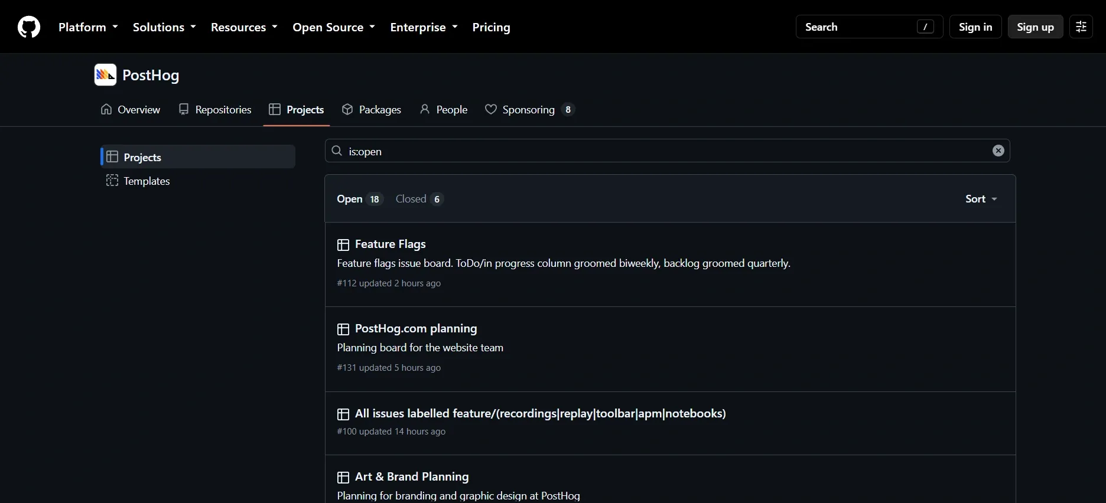Click '#131 updated 5 hours ago' text
Screen dimensions: 1106x503
tap(389, 368)
